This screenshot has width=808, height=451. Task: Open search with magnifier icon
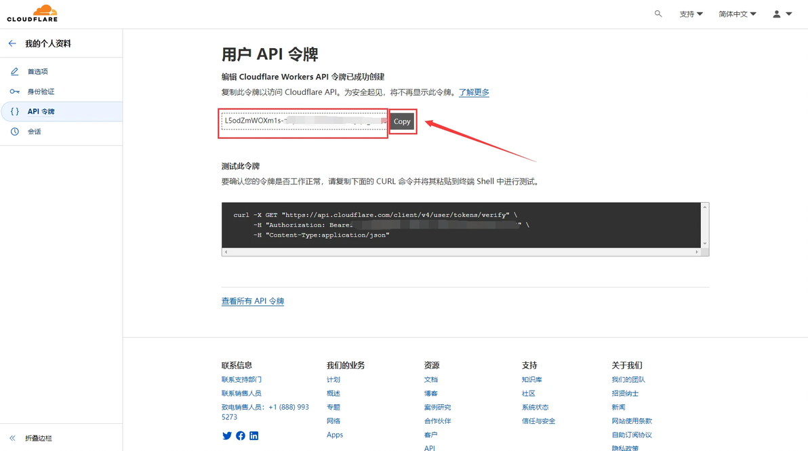coord(658,14)
